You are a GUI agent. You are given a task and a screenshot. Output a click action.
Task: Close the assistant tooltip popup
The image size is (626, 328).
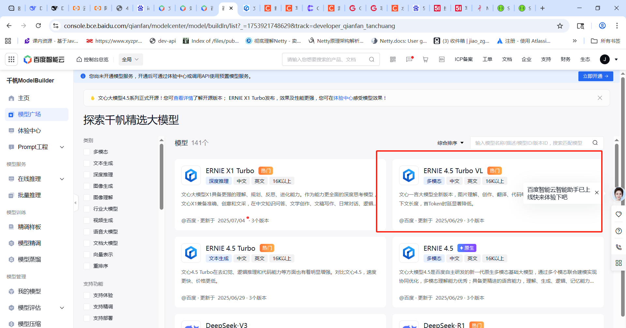click(x=597, y=193)
